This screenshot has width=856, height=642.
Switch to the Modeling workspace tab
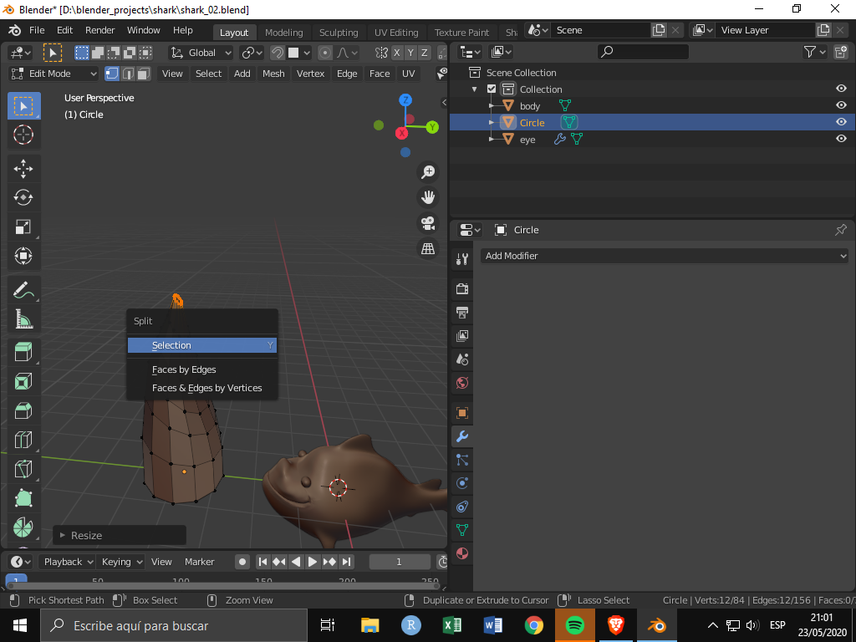(x=283, y=33)
